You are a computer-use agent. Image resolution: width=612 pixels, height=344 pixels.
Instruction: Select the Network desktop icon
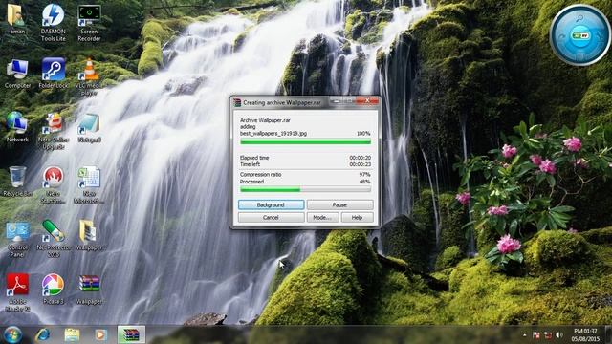[17, 127]
